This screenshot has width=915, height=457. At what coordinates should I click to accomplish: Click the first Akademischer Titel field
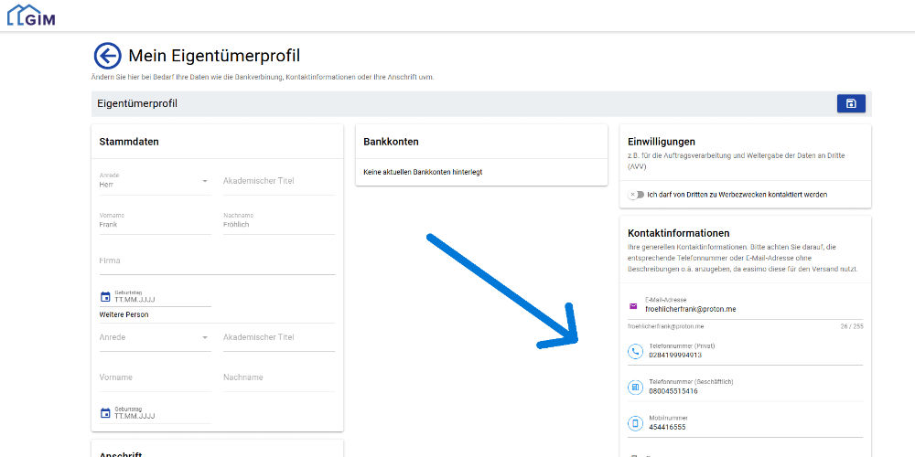[278, 182]
